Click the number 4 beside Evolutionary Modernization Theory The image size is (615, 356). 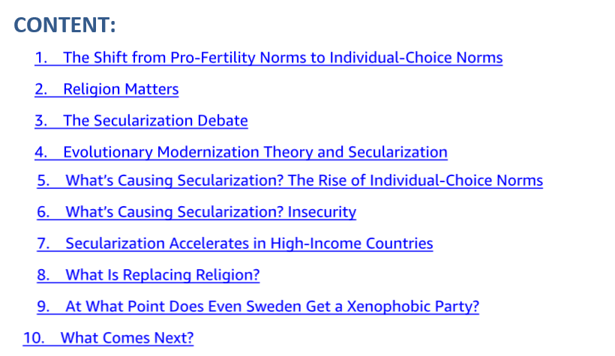40,152
